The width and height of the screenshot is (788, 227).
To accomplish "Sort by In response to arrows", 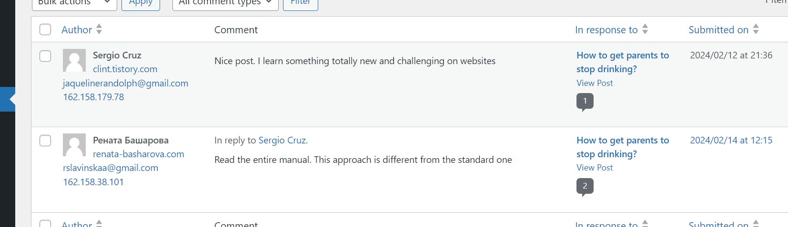I will pos(645,29).
